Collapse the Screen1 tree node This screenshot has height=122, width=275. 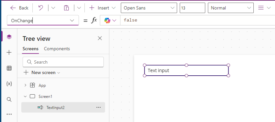click(25, 96)
